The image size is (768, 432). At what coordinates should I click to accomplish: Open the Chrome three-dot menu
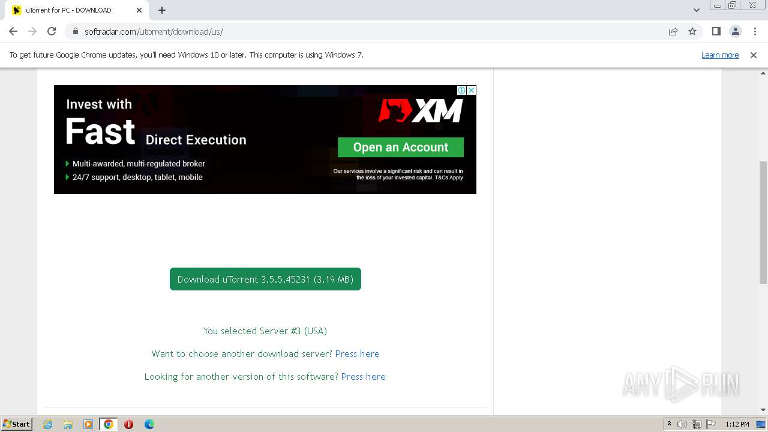click(x=754, y=31)
